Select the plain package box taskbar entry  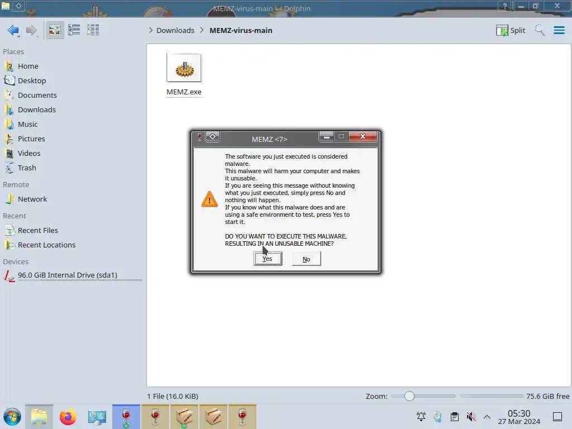(213, 417)
